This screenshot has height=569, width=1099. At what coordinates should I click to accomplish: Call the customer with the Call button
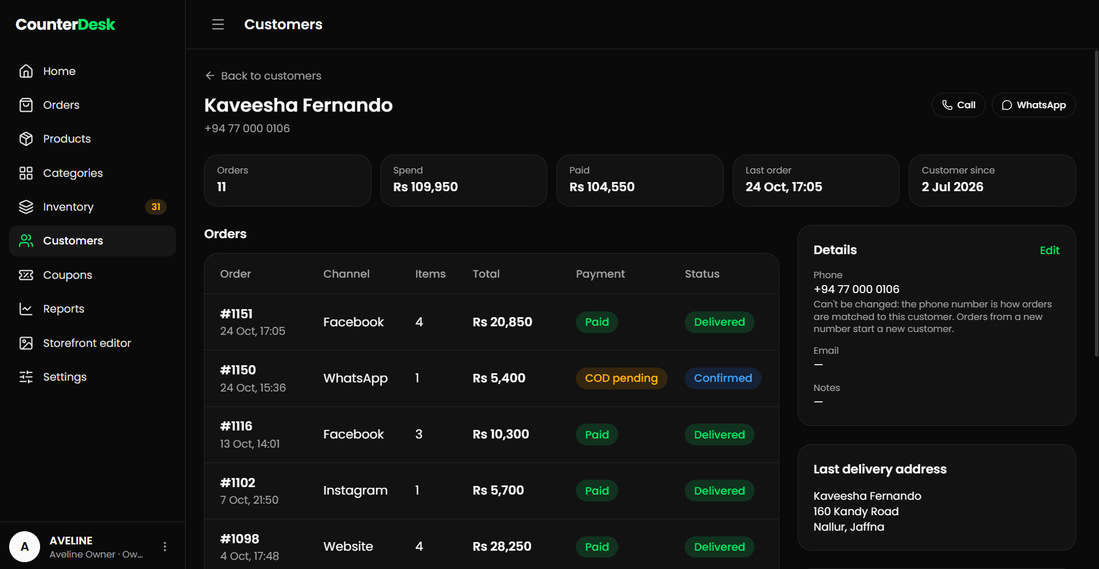(x=958, y=105)
